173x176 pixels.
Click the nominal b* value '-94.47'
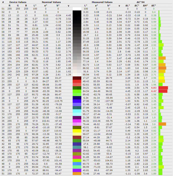(58, 170)
